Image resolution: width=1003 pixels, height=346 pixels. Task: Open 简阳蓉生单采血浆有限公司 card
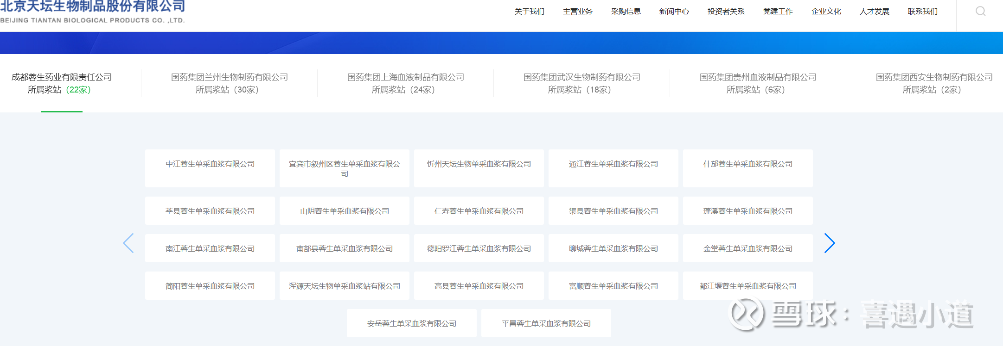210,286
